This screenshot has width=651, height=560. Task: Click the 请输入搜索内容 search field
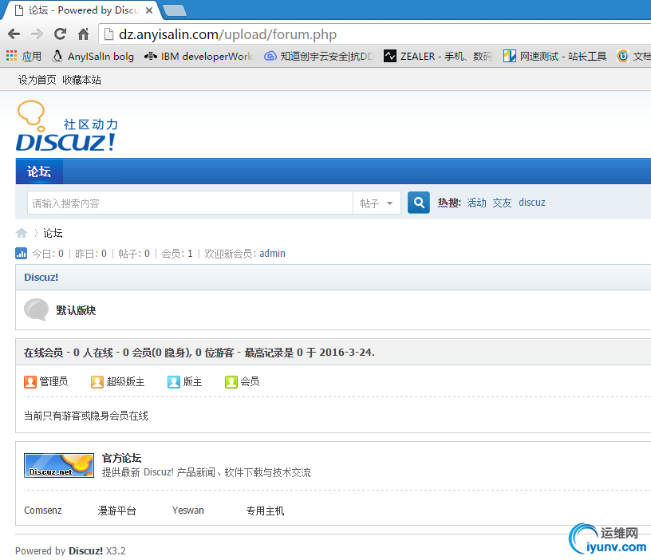(190, 203)
